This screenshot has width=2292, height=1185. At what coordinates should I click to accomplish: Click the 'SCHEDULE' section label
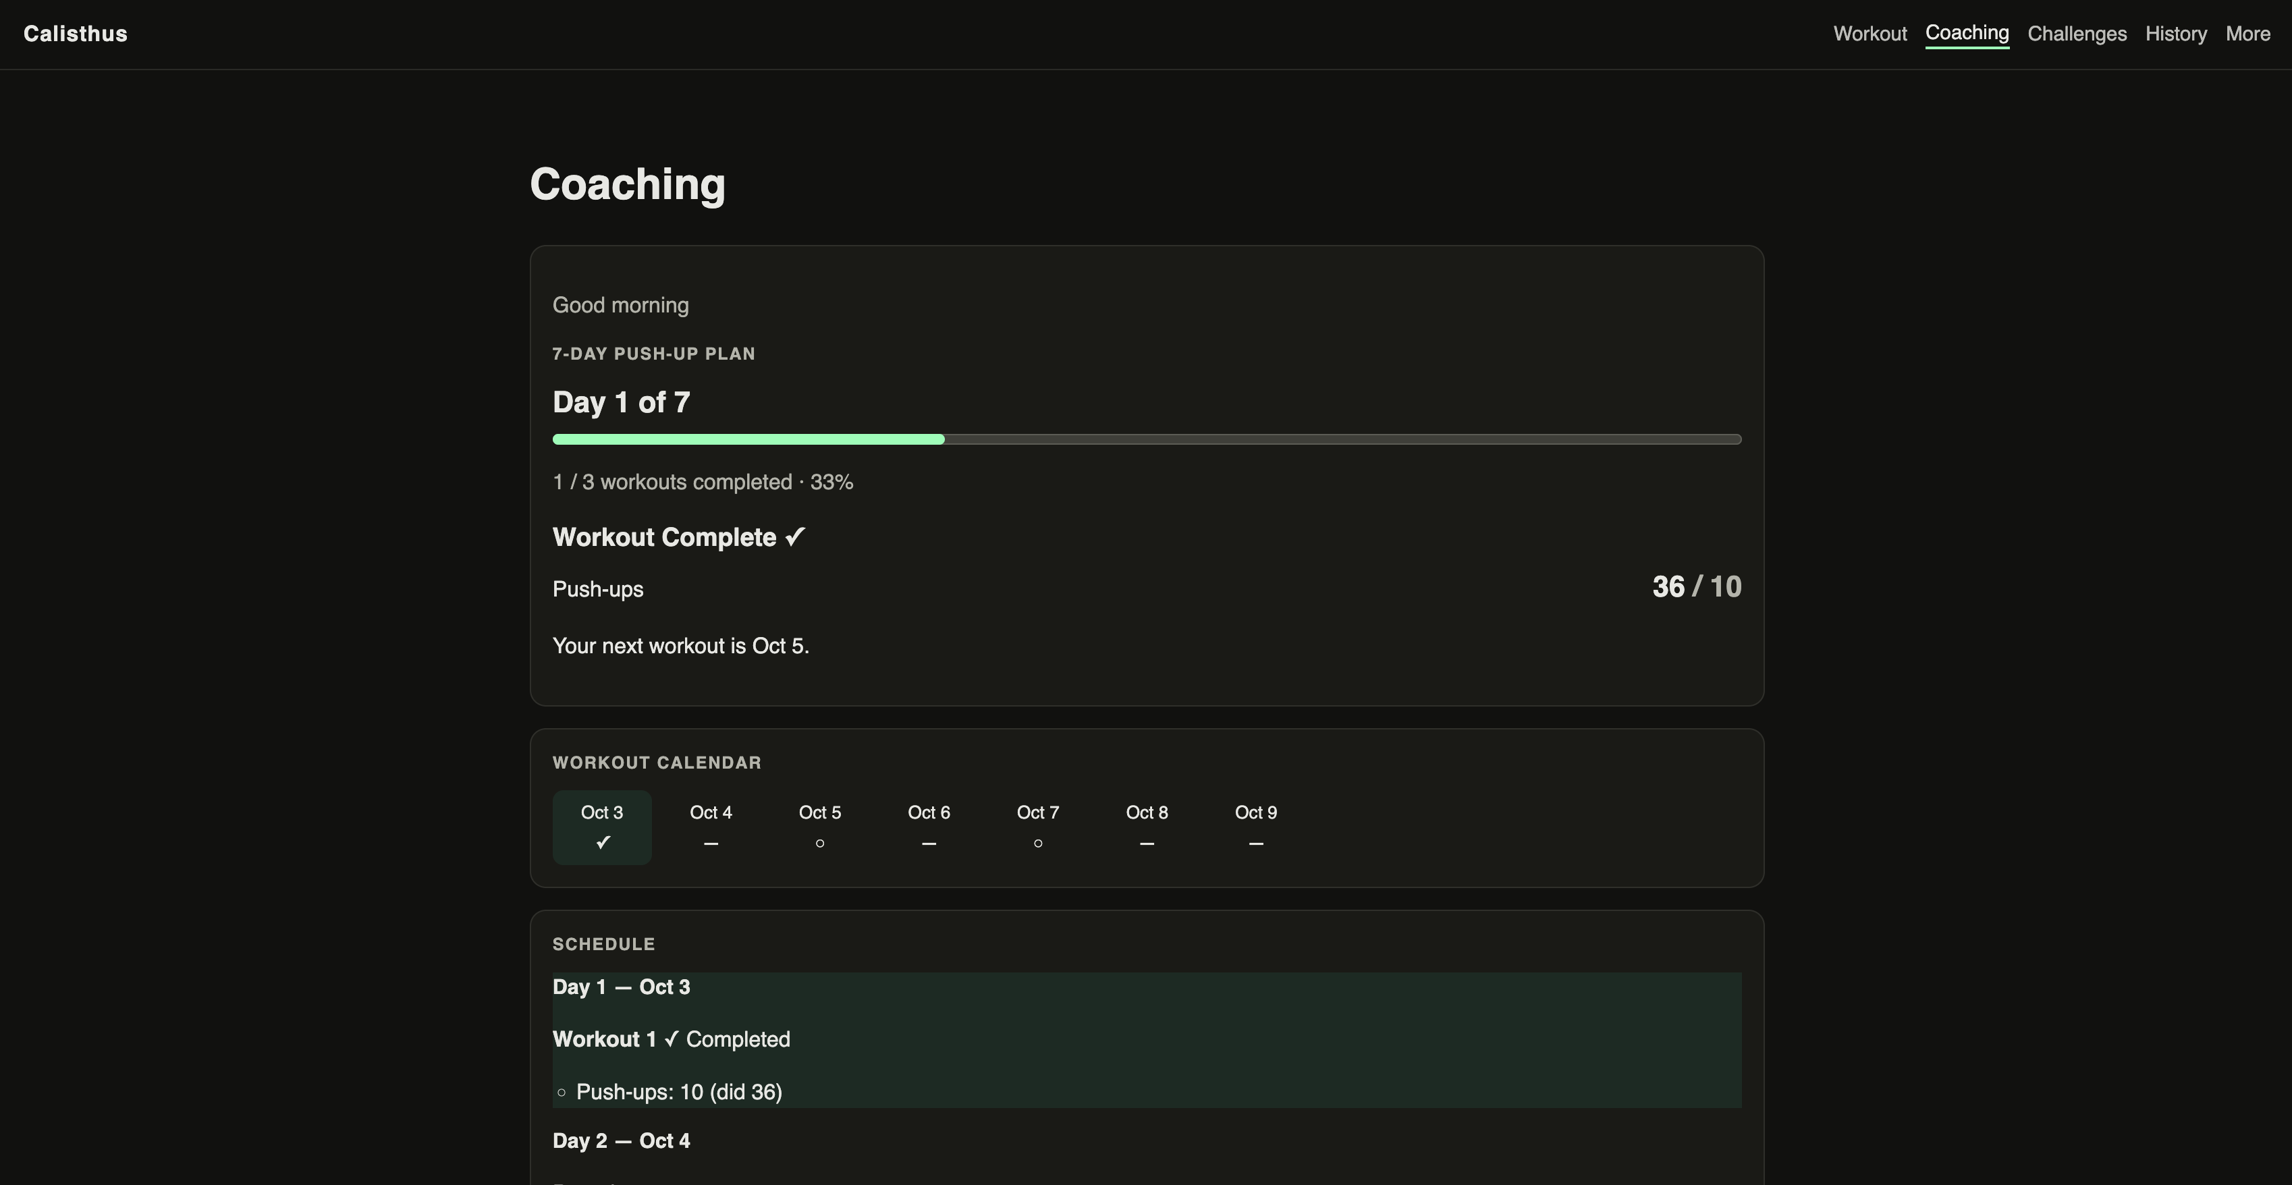603,944
